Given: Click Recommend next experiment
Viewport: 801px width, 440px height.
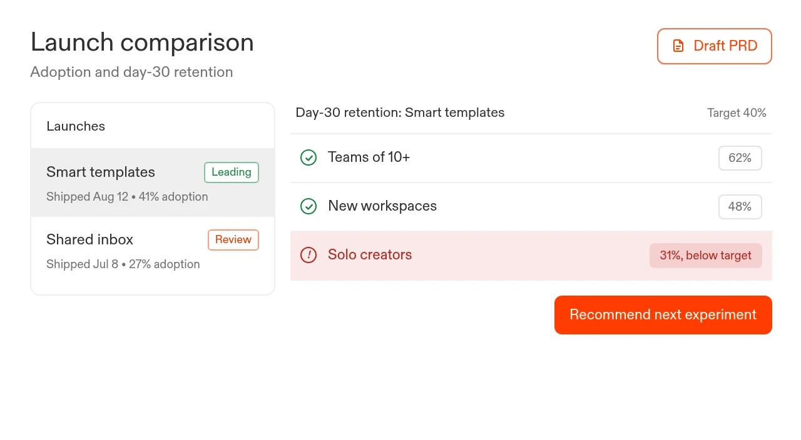Looking at the screenshot, I should [663, 315].
